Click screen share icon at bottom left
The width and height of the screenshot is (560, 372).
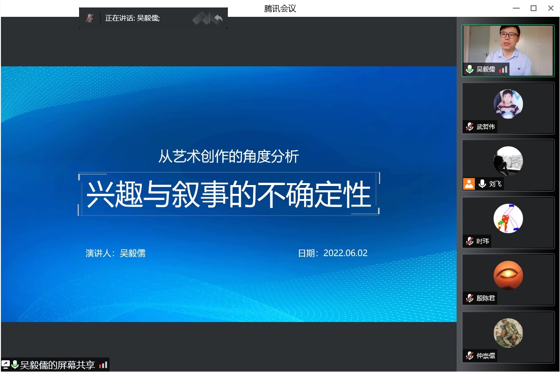6,365
